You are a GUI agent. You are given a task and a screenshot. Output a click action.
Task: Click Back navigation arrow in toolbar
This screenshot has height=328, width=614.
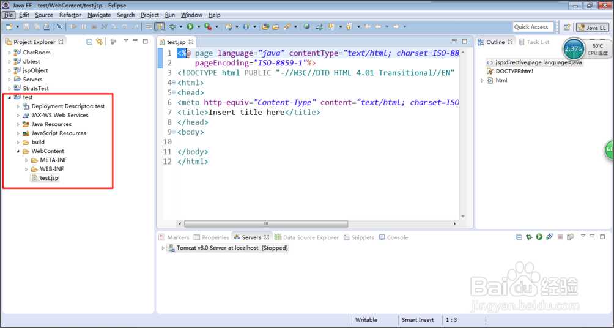[x=379, y=27]
